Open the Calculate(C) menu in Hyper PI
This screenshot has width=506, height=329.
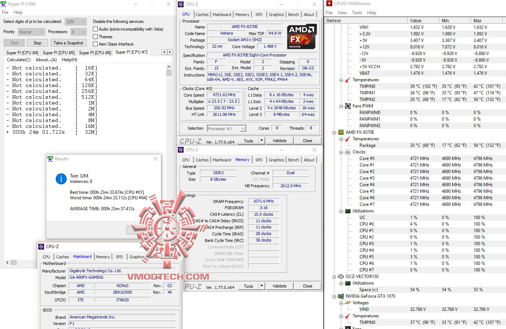pyautogui.click(x=19, y=60)
